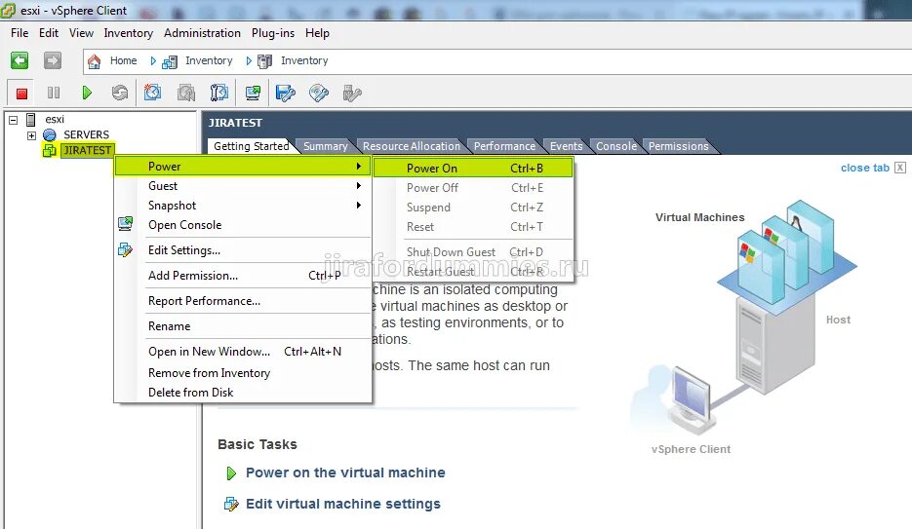The width and height of the screenshot is (912, 529).
Task: Click the Suspend pause toolbar icon
Action: [x=54, y=93]
